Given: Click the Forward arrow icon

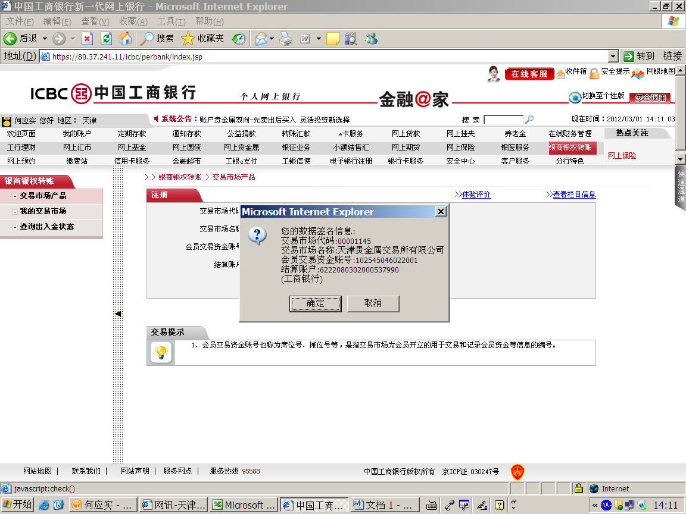Looking at the screenshot, I should (x=58, y=39).
